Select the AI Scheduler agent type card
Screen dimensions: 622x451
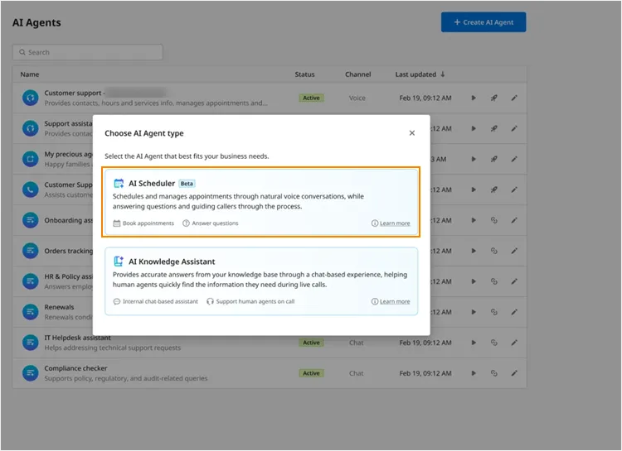click(261, 202)
